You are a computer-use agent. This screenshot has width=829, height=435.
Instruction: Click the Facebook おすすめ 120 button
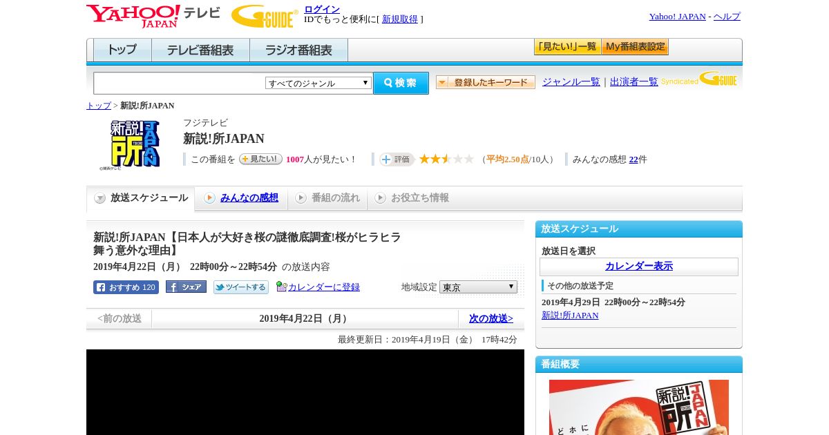tap(126, 287)
